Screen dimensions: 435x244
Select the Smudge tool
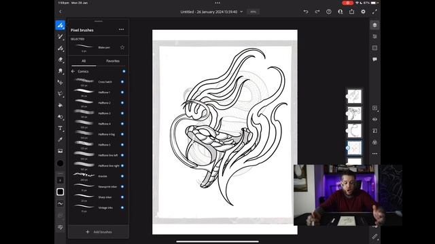60,70
